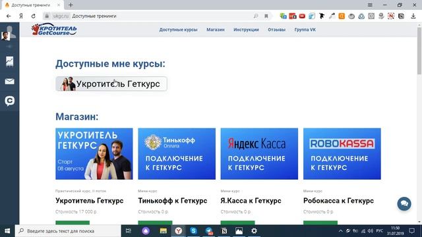Open Магазин menu item
This screenshot has height=237, width=422.
216,30
